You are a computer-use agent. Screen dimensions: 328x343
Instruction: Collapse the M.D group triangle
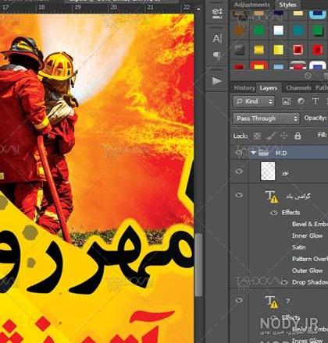pos(253,153)
